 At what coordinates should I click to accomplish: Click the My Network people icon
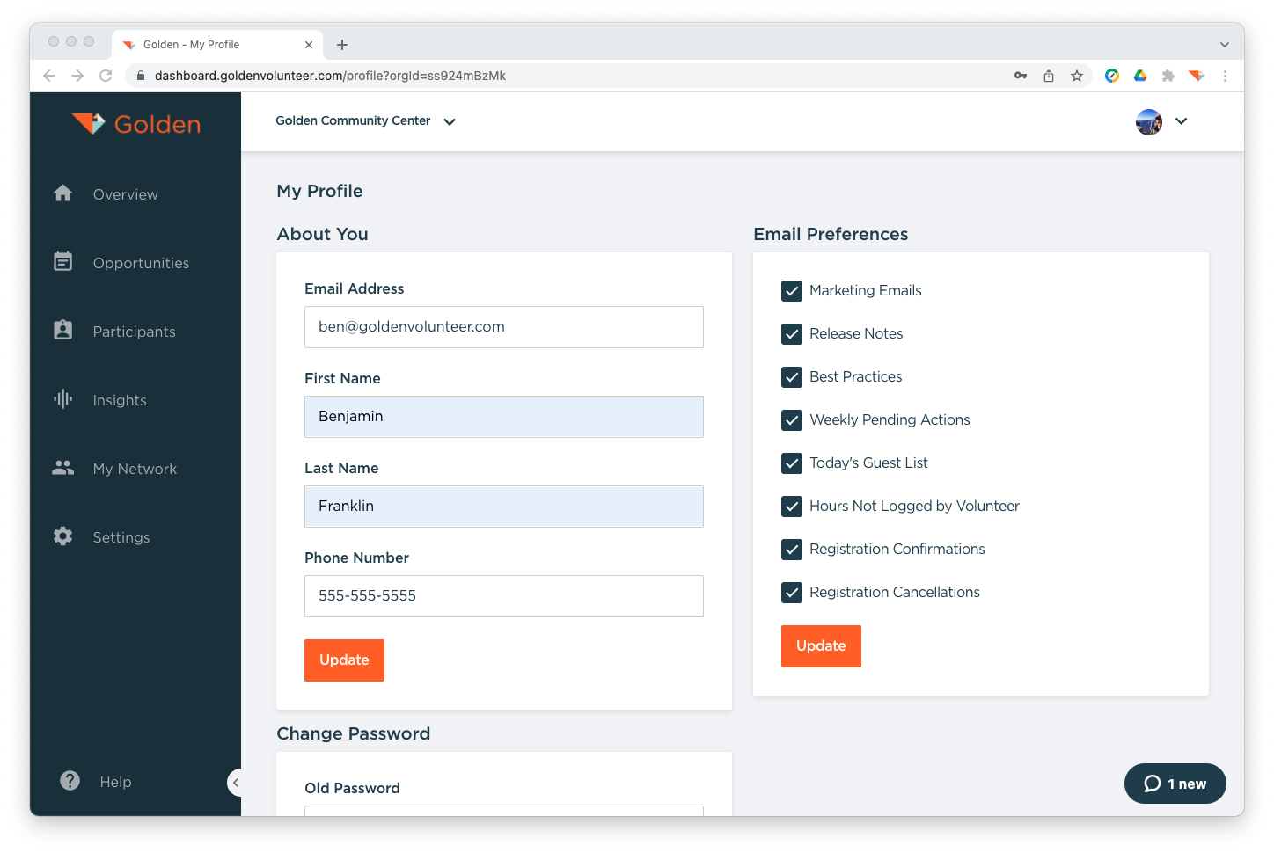[x=62, y=468]
